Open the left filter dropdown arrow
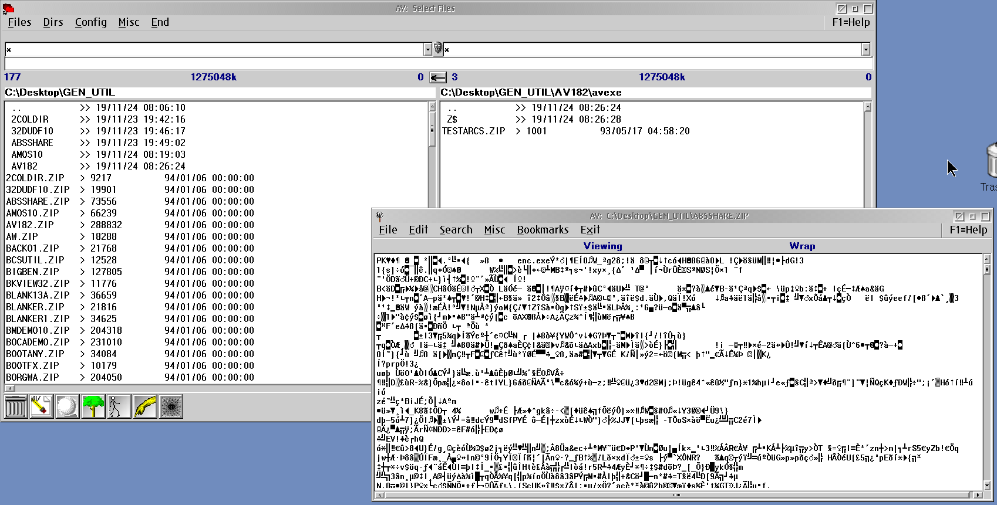The height and width of the screenshot is (505, 997). (427, 50)
